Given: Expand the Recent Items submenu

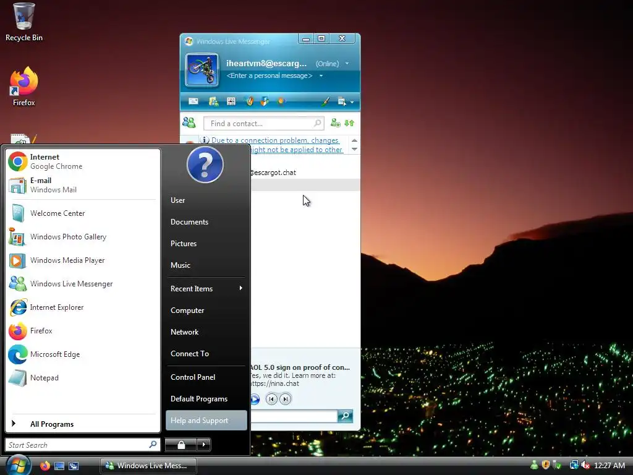Looking at the screenshot, I should coord(206,288).
